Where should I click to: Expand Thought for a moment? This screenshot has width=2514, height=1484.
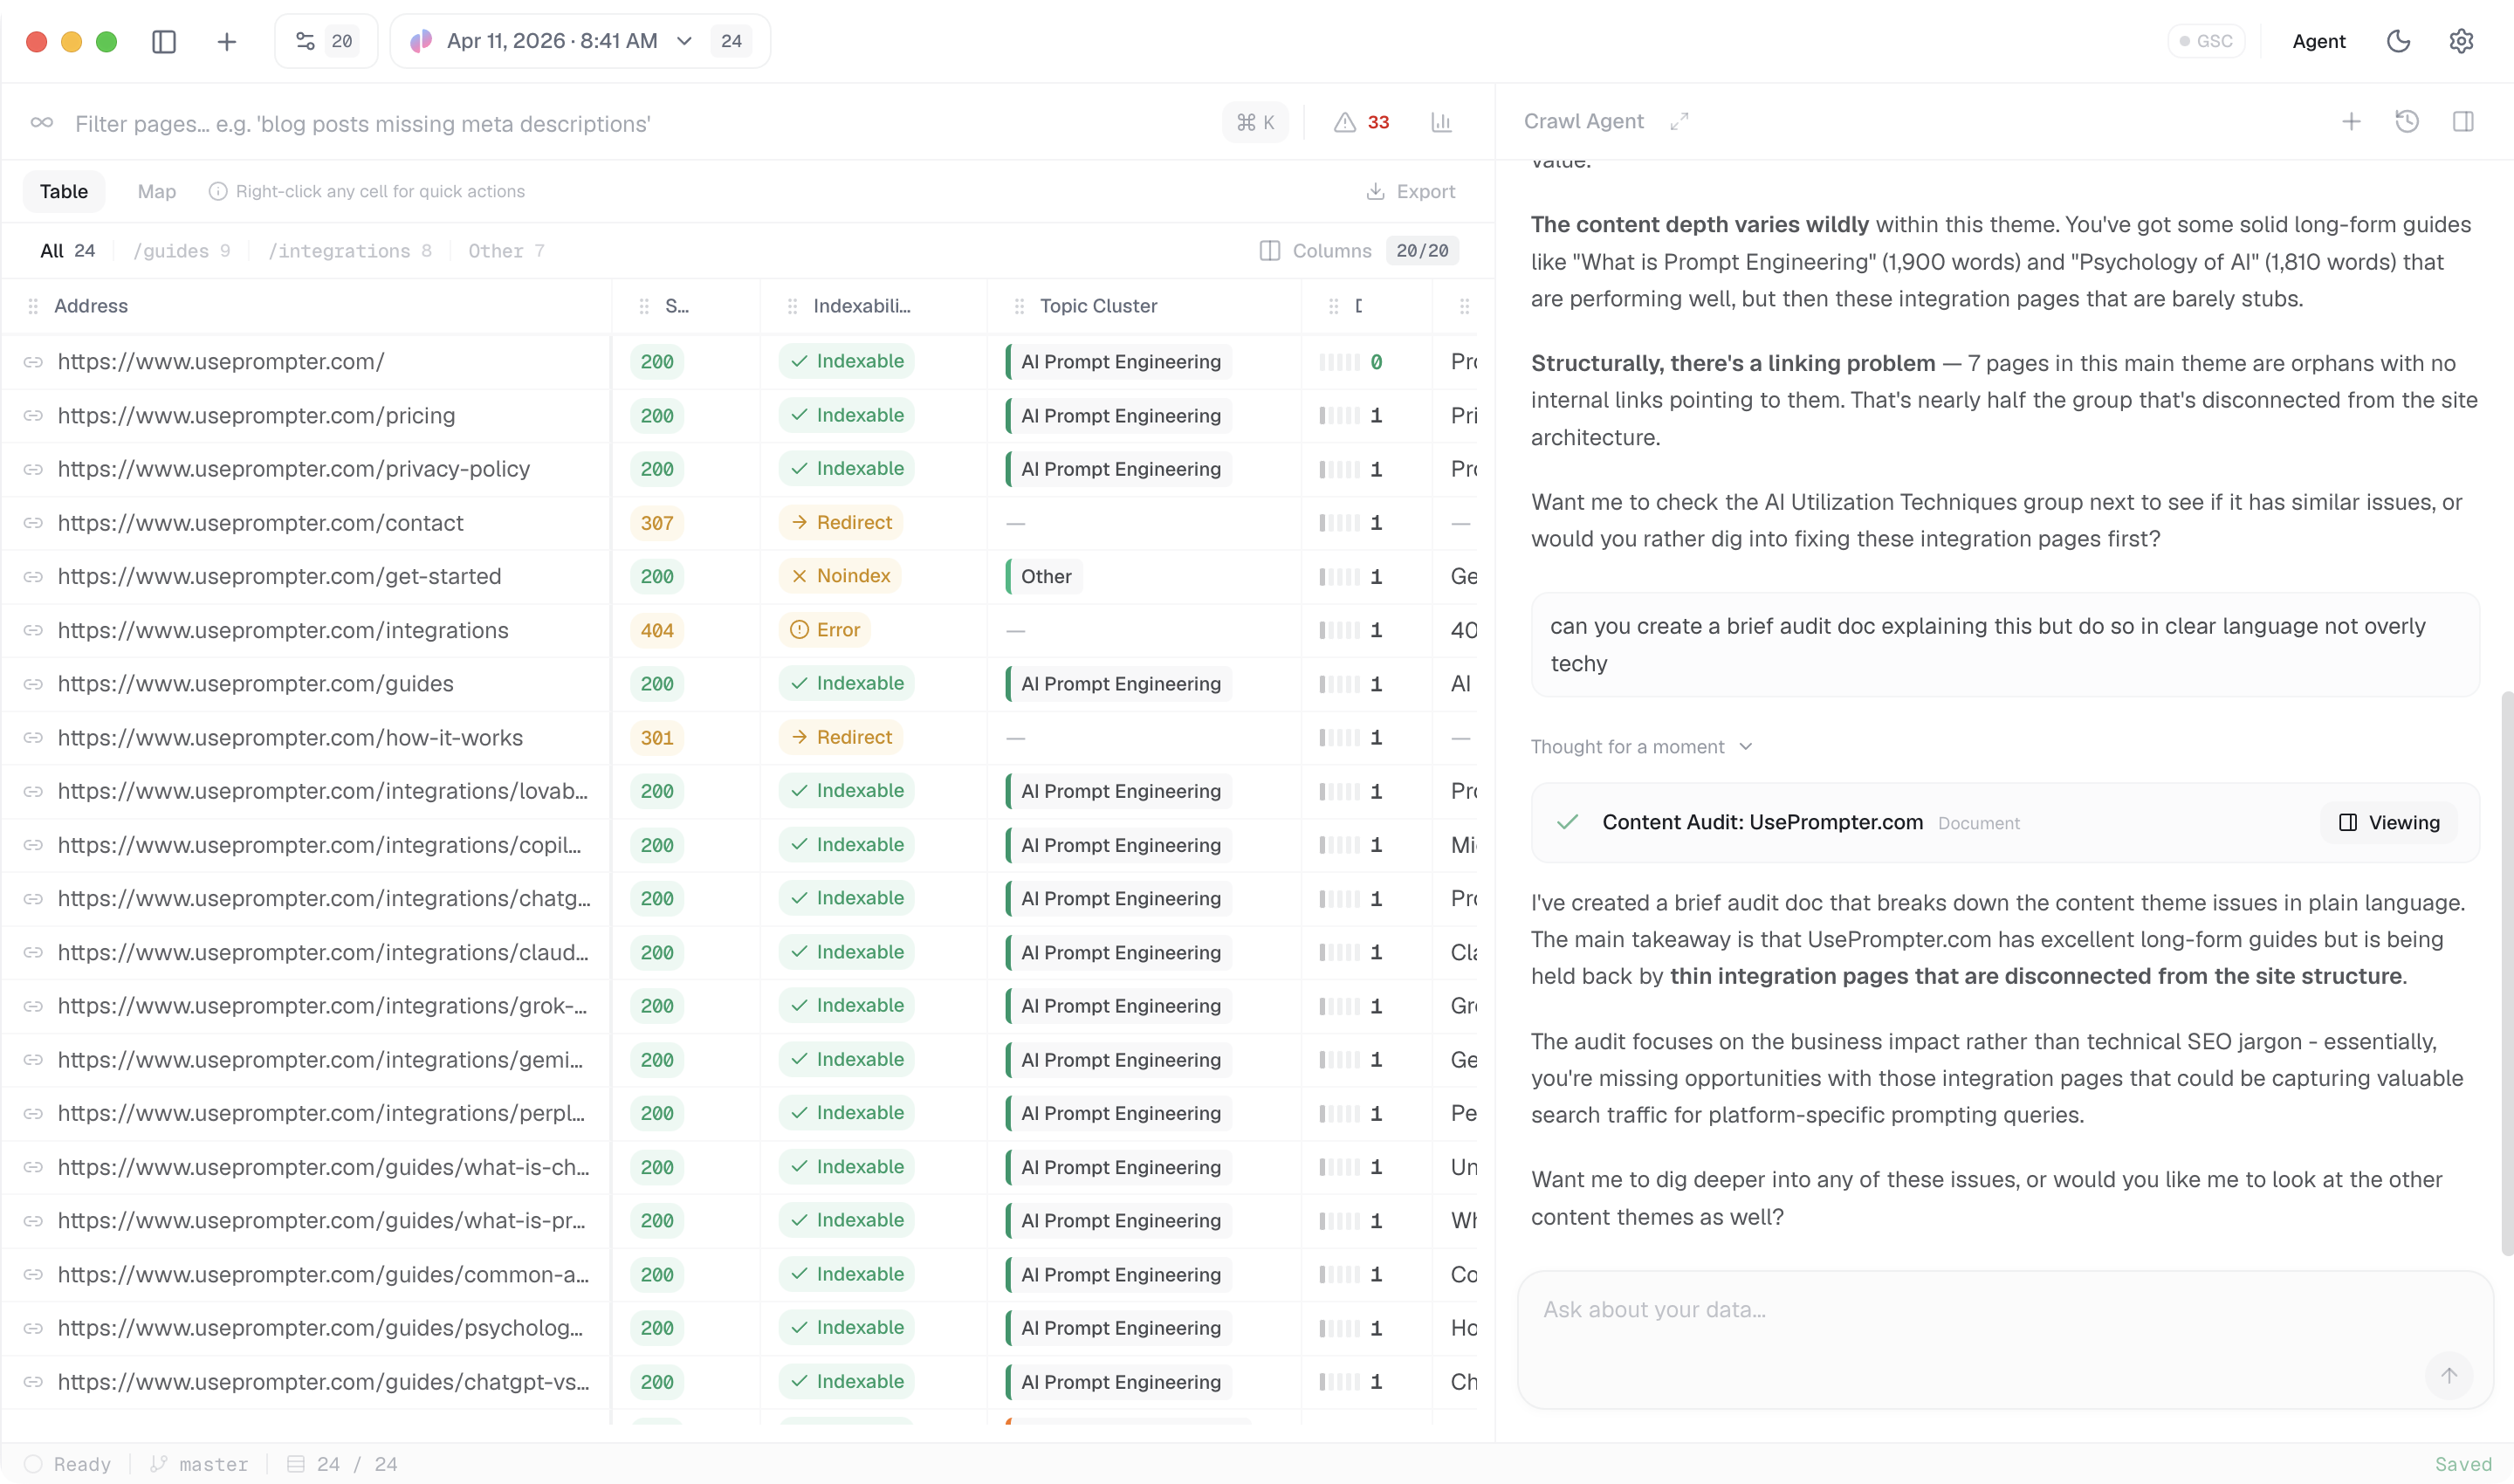pos(1641,747)
